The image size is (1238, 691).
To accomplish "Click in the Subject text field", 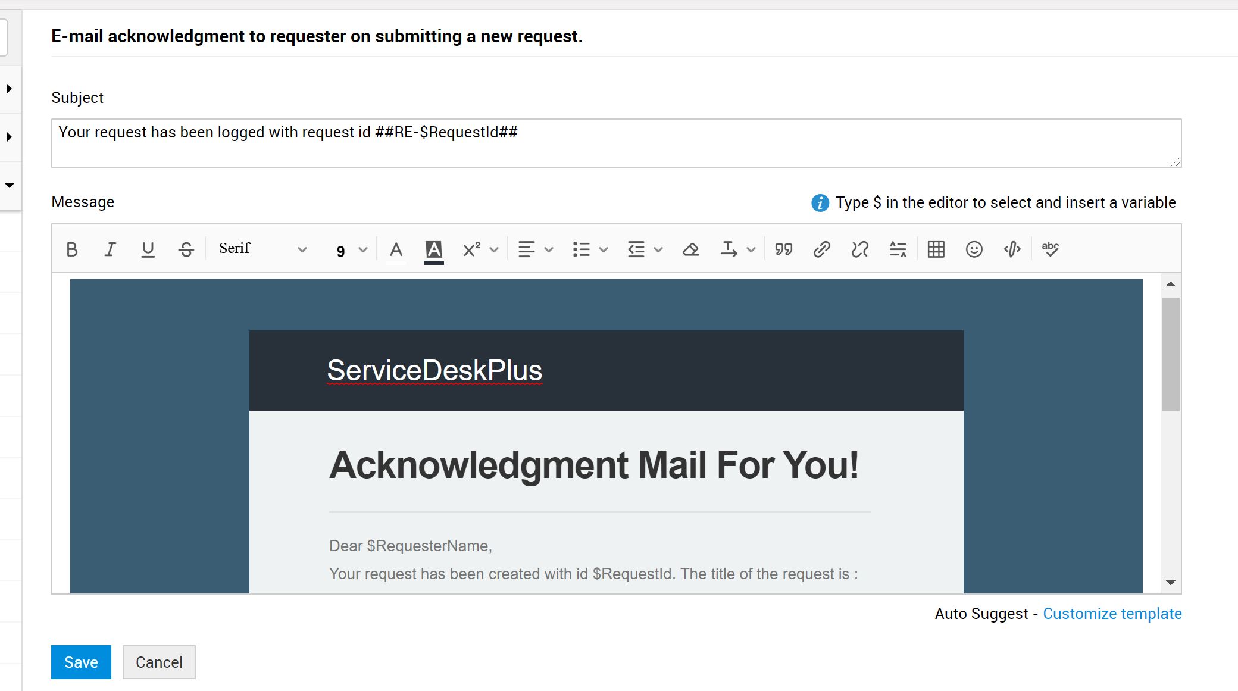I will (x=616, y=143).
